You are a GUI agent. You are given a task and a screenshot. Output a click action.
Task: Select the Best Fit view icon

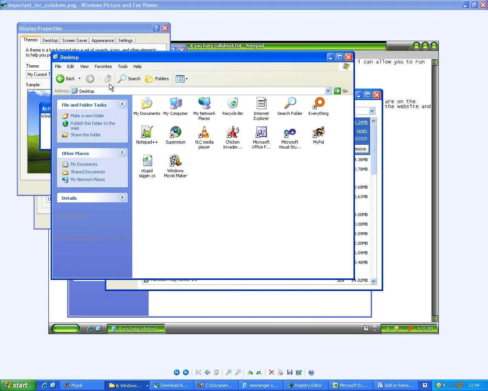[198, 372]
